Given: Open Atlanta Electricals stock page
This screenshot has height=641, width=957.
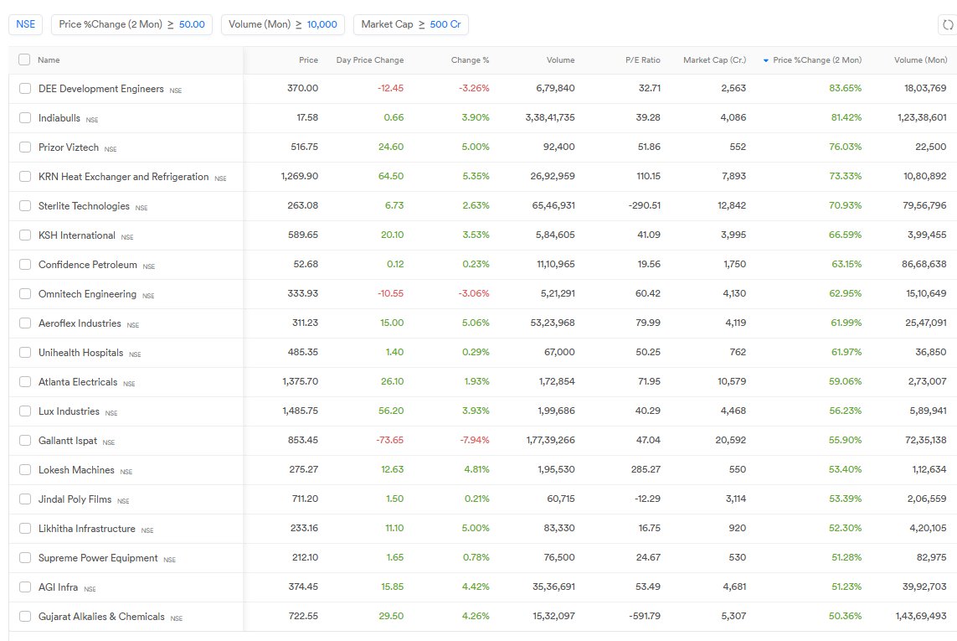Looking at the screenshot, I should (x=78, y=382).
